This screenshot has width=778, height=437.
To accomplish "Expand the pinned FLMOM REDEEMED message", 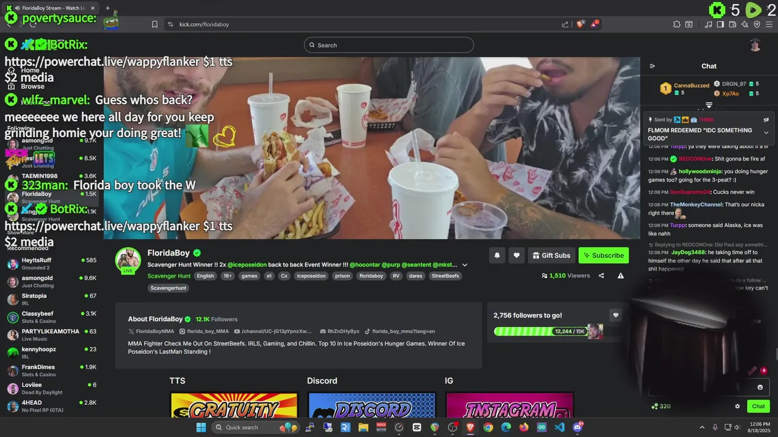I will pyautogui.click(x=766, y=133).
